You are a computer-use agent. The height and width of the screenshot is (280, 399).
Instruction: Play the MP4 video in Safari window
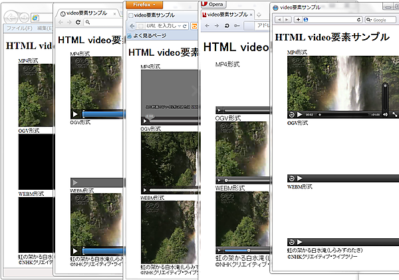click(300, 115)
